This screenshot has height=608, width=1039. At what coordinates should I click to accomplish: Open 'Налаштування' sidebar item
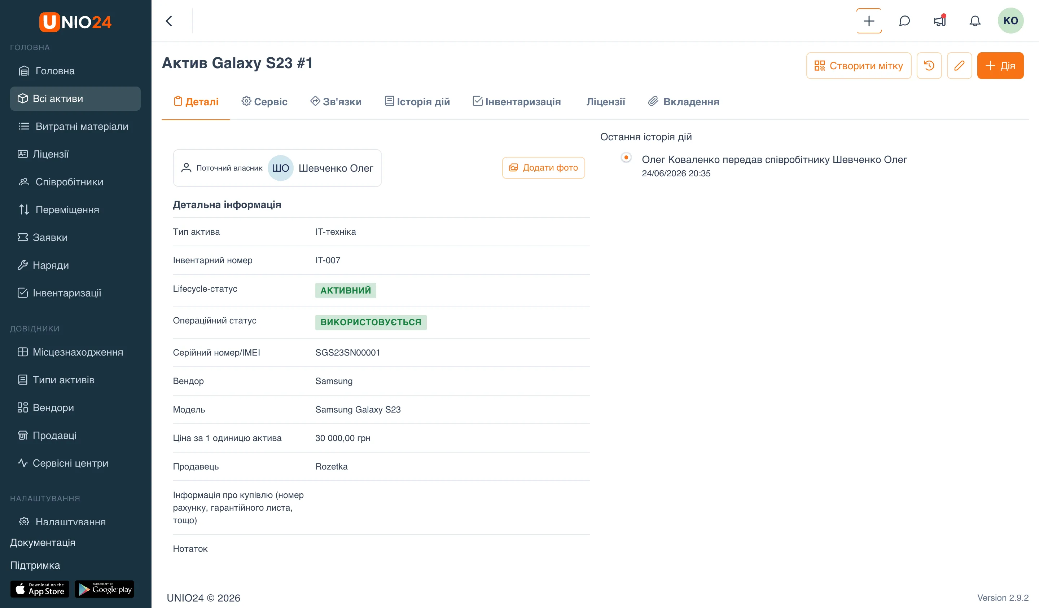[75, 521]
